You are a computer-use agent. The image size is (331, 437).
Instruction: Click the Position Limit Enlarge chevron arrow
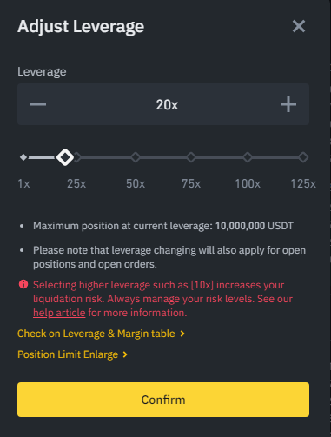(125, 354)
